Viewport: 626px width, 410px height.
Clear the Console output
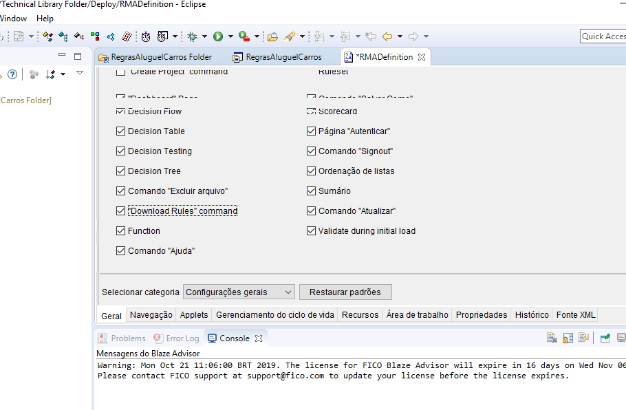pos(551,338)
